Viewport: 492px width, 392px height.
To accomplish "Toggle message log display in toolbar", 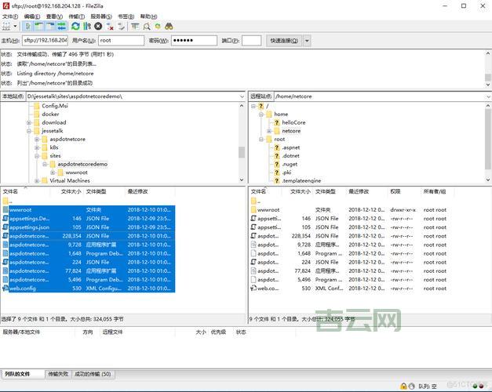I will [26, 26].
